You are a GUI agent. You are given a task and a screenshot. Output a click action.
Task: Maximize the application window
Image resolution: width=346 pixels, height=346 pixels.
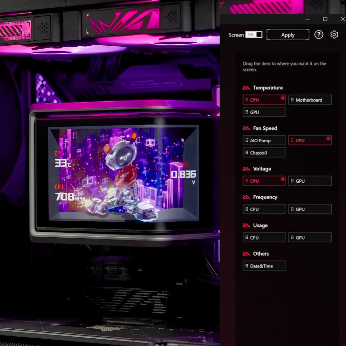tap(325, 19)
